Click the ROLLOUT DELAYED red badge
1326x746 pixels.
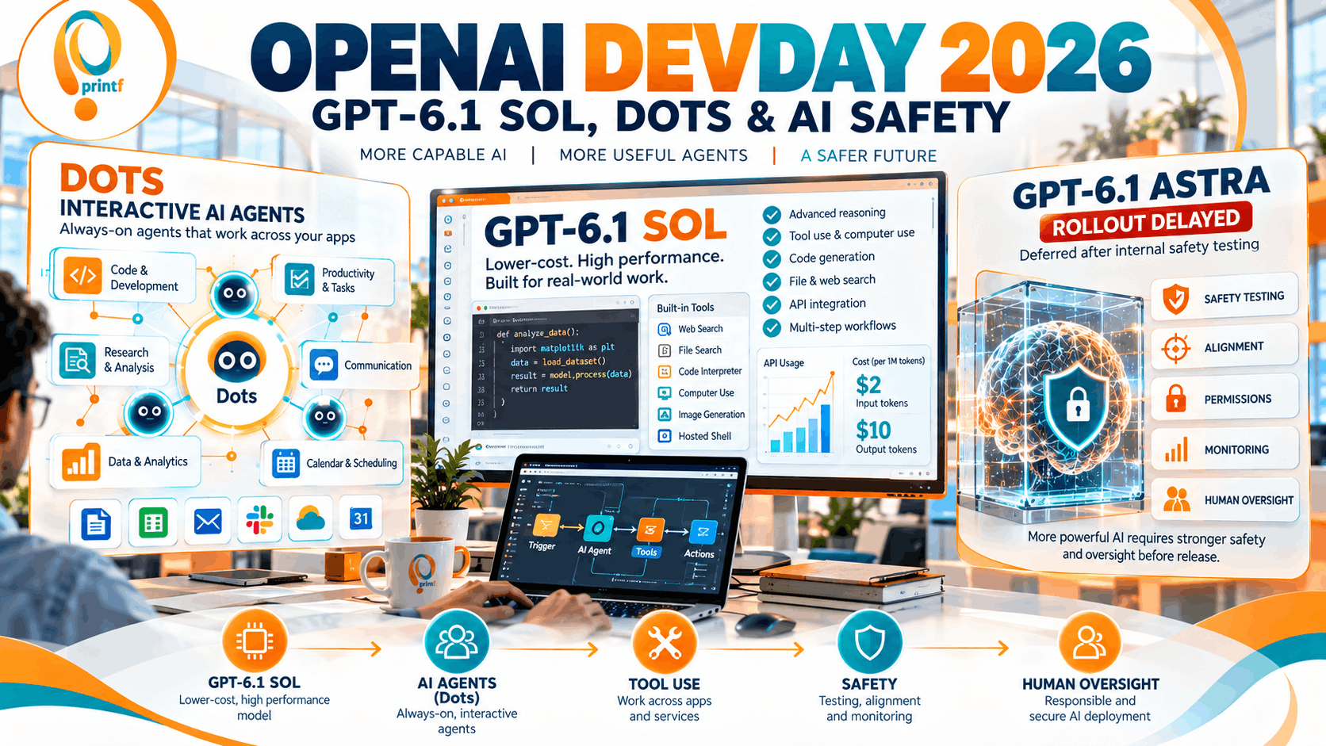pos(1146,222)
